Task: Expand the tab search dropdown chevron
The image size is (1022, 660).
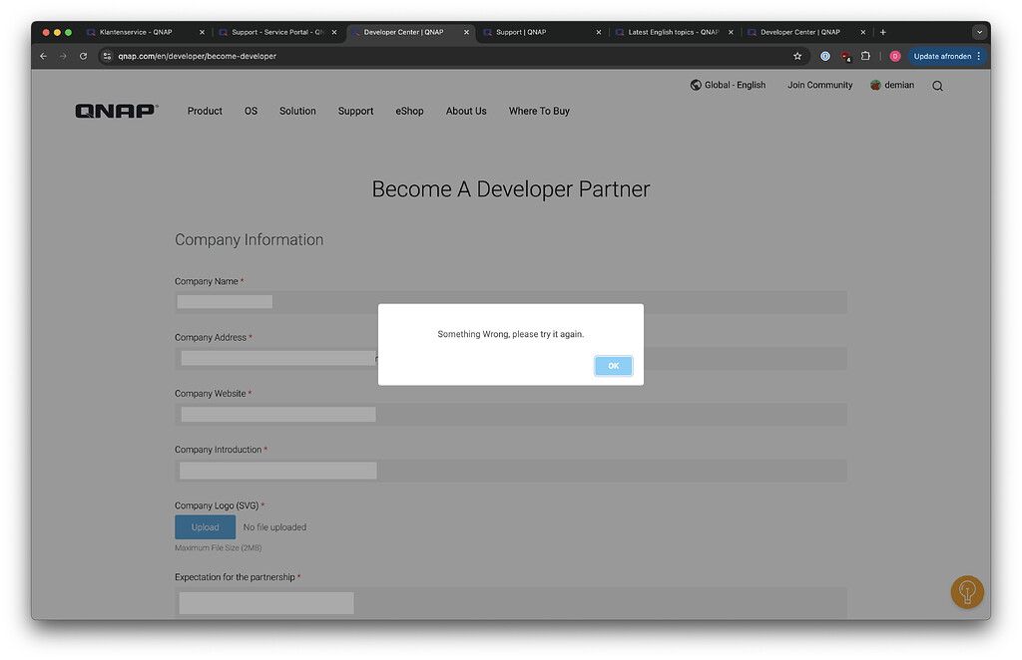Action: coord(979,32)
